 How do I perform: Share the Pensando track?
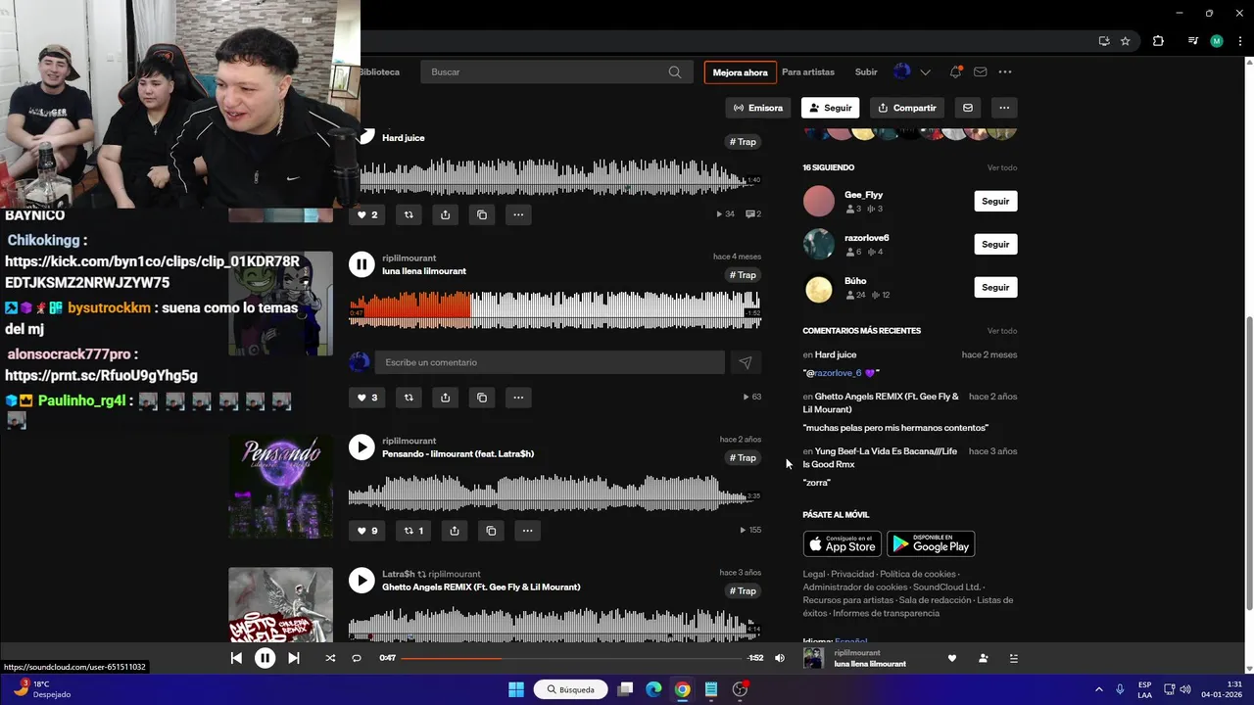(455, 531)
